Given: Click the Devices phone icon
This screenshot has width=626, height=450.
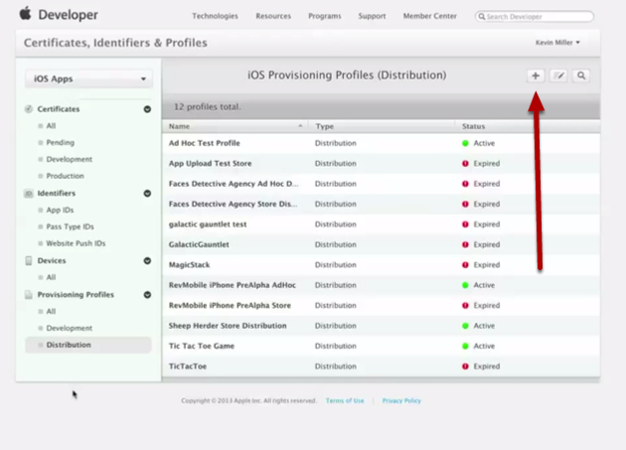Looking at the screenshot, I should coord(29,260).
